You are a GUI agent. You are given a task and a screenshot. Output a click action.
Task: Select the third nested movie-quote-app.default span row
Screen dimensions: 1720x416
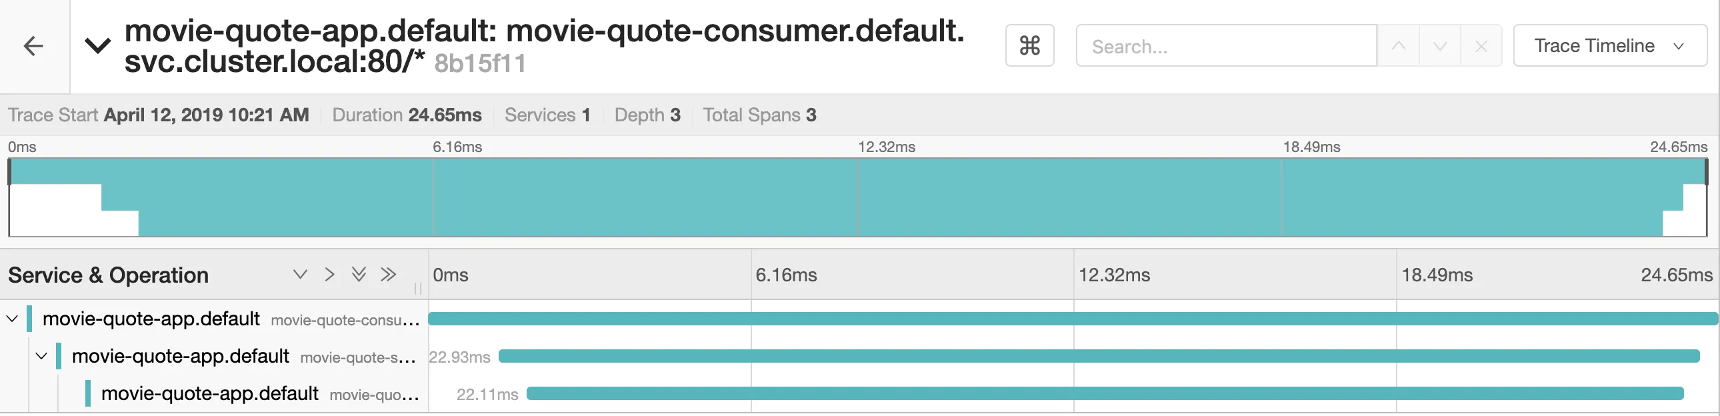(209, 394)
